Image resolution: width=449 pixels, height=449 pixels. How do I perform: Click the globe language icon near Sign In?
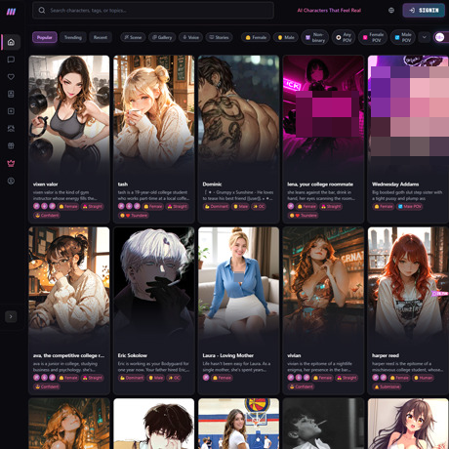pos(391,11)
